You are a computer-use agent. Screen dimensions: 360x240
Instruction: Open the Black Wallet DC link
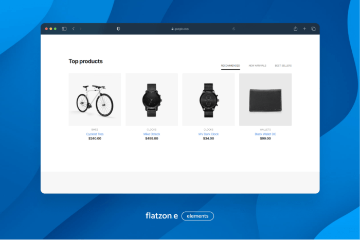[265, 134]
